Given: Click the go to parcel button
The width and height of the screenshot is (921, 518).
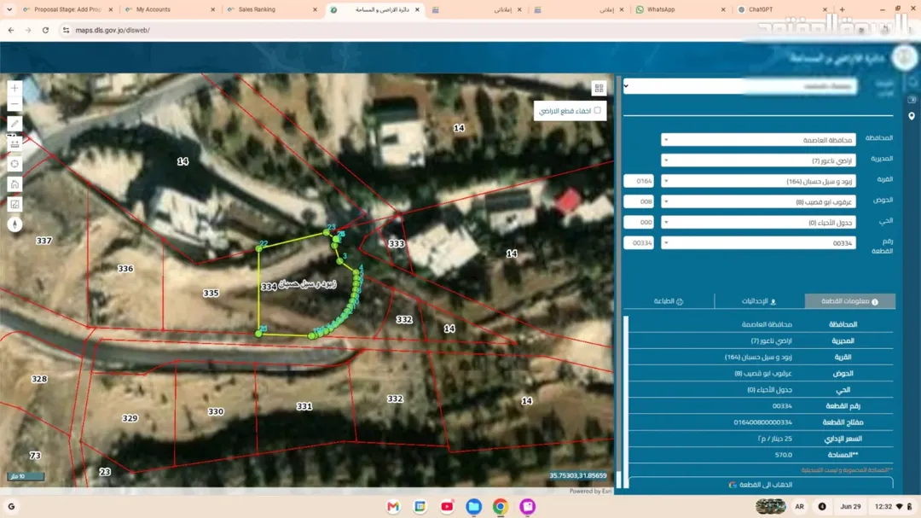Looking at the screenshot, I should pos(761,485).
